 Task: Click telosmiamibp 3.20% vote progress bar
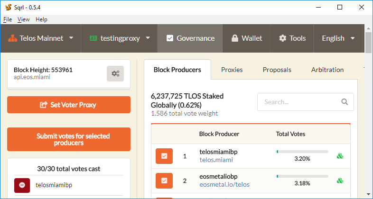click(302, 152)
